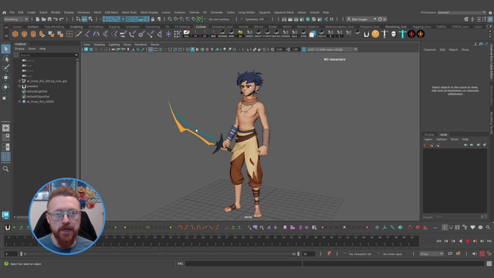This screenshot has width=494, height=278.
Task: Click the white magnet U shelf icon
Action: coord(366,34)
